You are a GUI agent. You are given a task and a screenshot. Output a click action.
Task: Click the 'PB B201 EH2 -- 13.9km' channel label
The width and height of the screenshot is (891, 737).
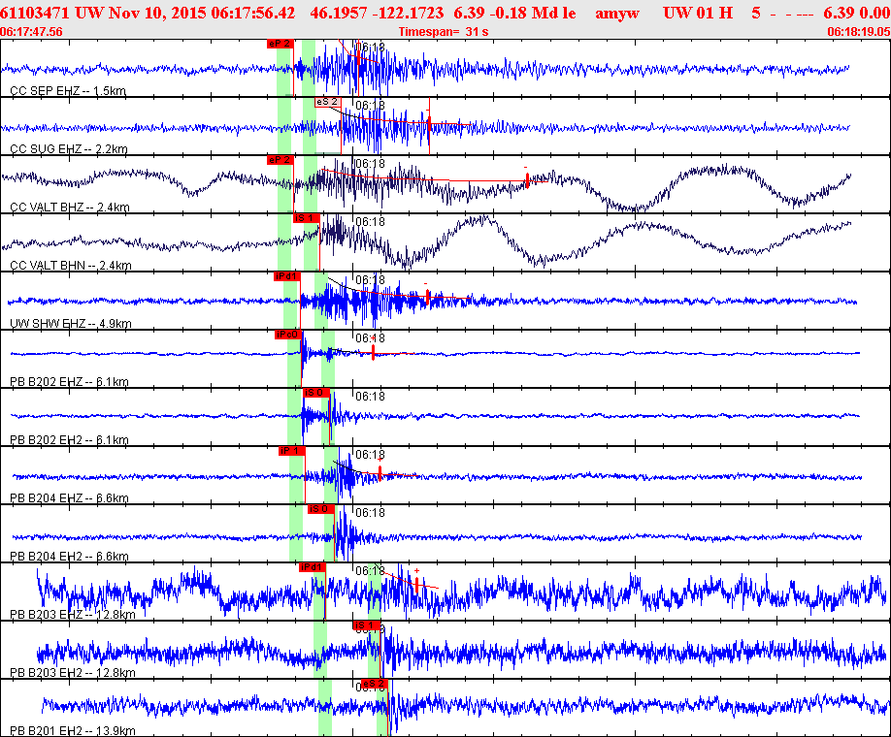click(73, 731)
